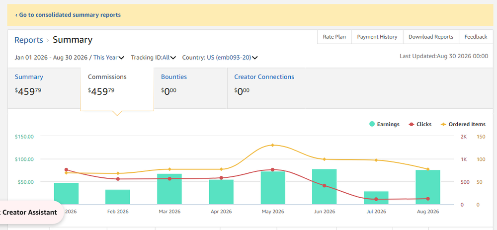This screenshot has width=497, height=230.
Task: Click the Jan 01 2026 - Aug 30 2026 date text
Action: click(x=51, y=58)
